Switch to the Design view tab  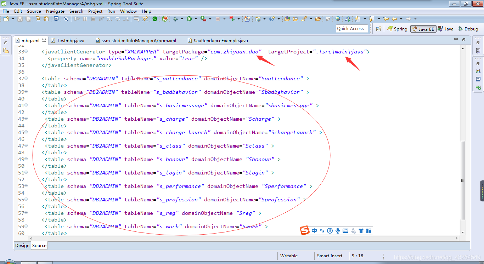point(22,245)
